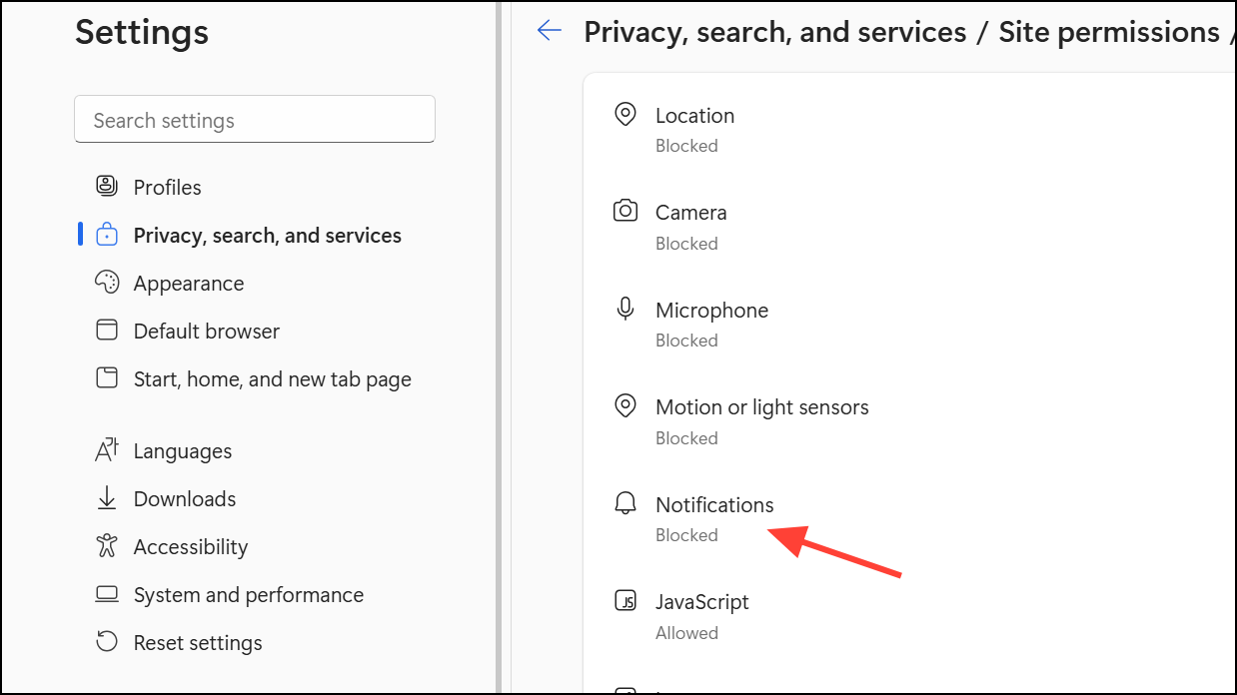
Task: Click the Accessibility figure icon
Action: pyautogui.click(x=107, y=546)
